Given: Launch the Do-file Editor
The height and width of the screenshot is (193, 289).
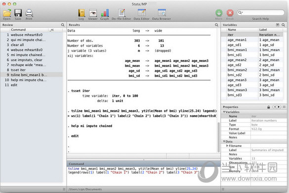Looking at the screenshot, I should point(122,13).
